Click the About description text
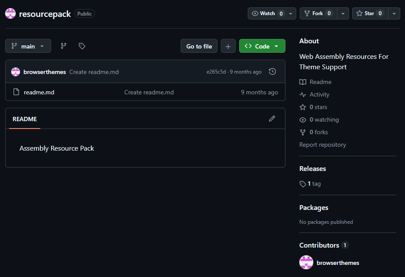 344,62
